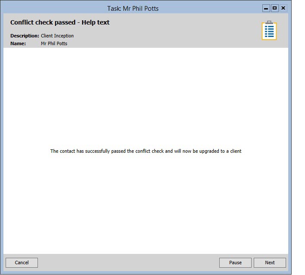Pause the client inception task
The width and height of the screenshot is (305, 275).
point(235,263)
